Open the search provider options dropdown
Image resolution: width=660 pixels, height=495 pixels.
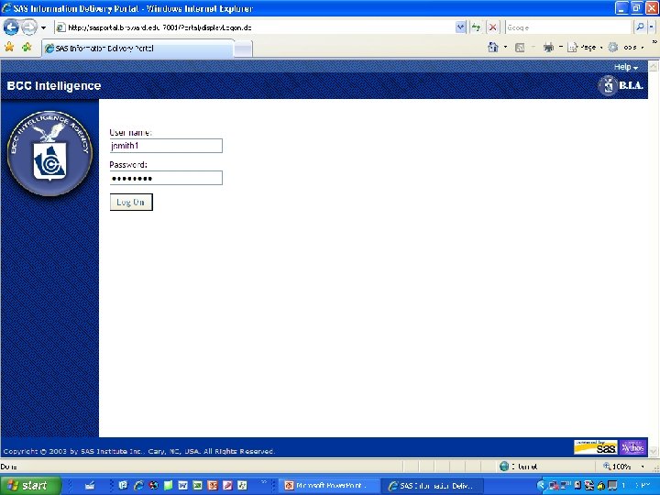pyautogui.click(x=651, y=27)
